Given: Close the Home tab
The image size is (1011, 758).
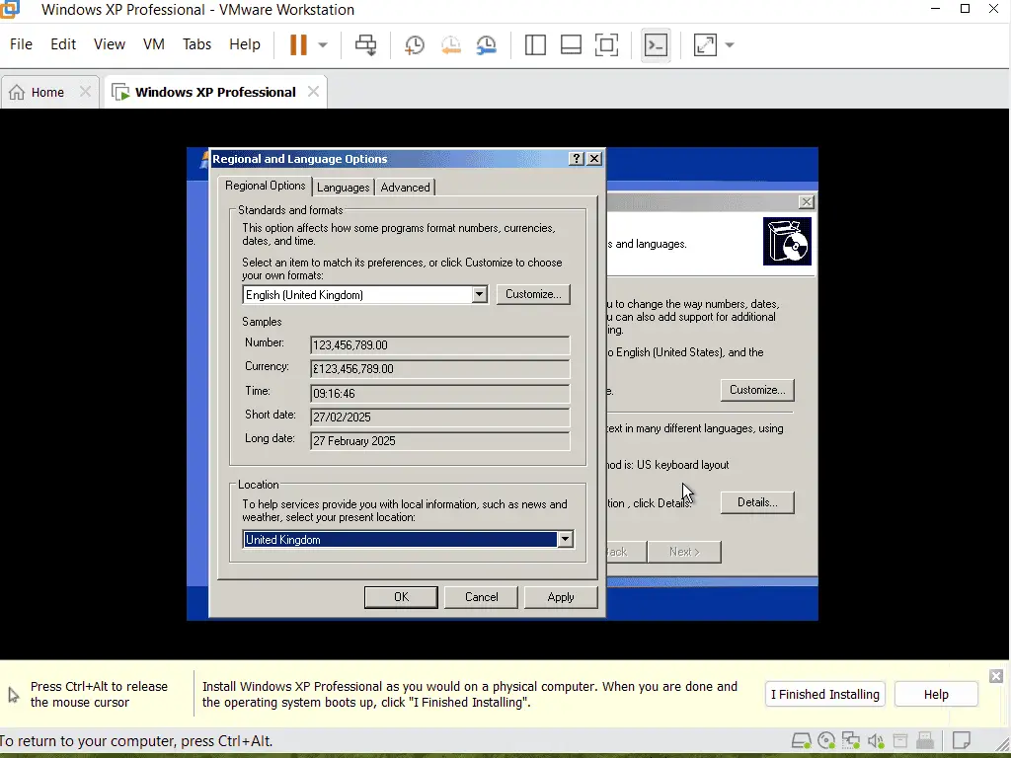Looking at the screenshot, I should coord(85,92).
